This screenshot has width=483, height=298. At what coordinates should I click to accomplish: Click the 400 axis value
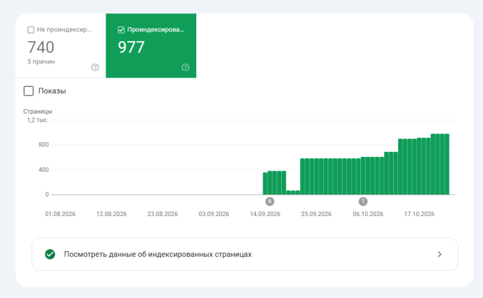point(43,169)
